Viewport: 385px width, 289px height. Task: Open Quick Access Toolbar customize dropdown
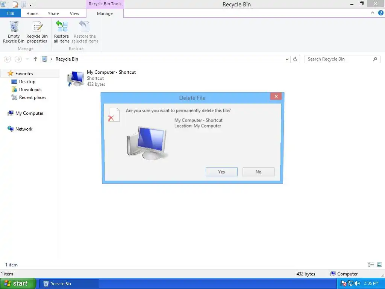pos(31,5)
